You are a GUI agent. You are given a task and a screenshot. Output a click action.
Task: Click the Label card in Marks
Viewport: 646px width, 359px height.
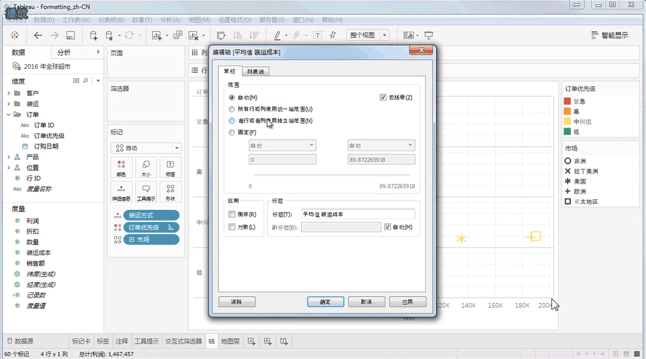pos(170,167)
